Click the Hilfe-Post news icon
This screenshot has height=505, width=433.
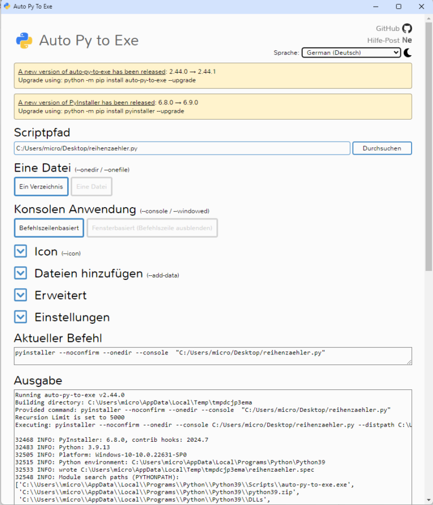407,40
